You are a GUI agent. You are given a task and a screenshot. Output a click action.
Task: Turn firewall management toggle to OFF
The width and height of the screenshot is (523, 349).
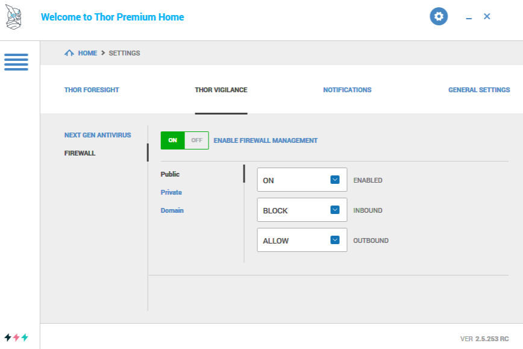[x=196, y=140]
